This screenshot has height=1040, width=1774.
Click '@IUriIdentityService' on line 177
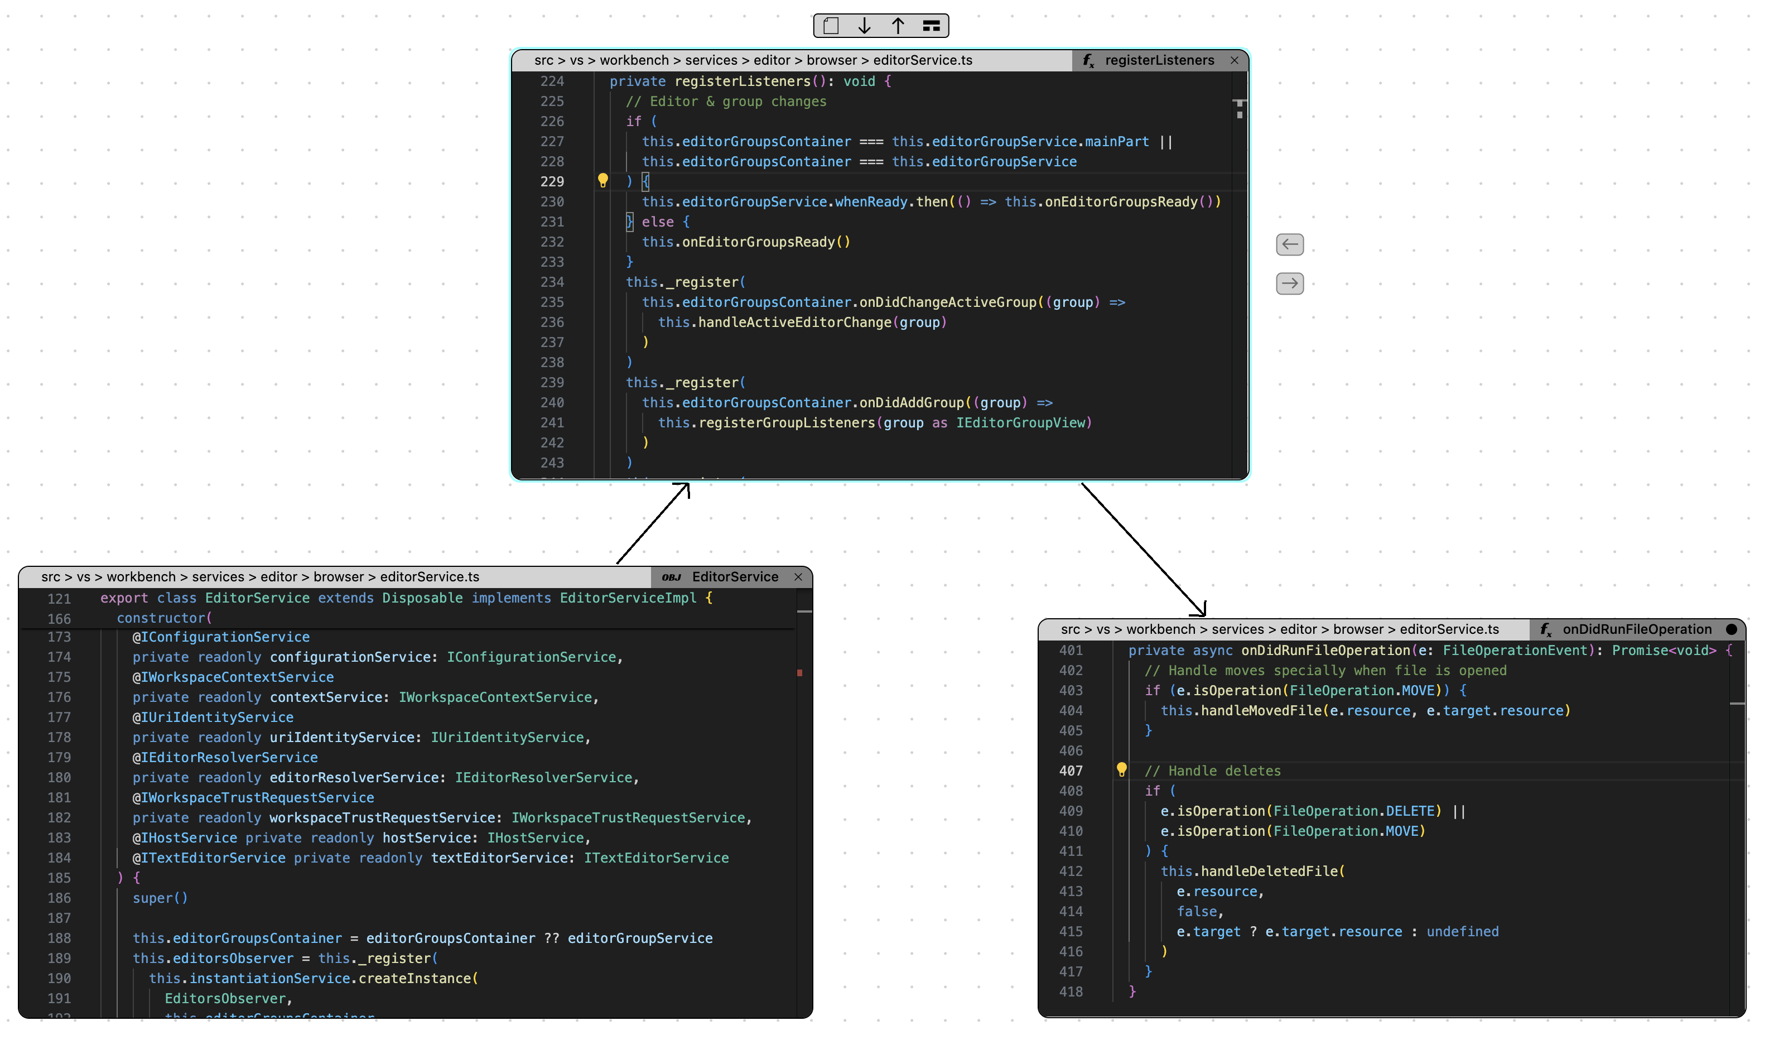[x=213, y=718]
